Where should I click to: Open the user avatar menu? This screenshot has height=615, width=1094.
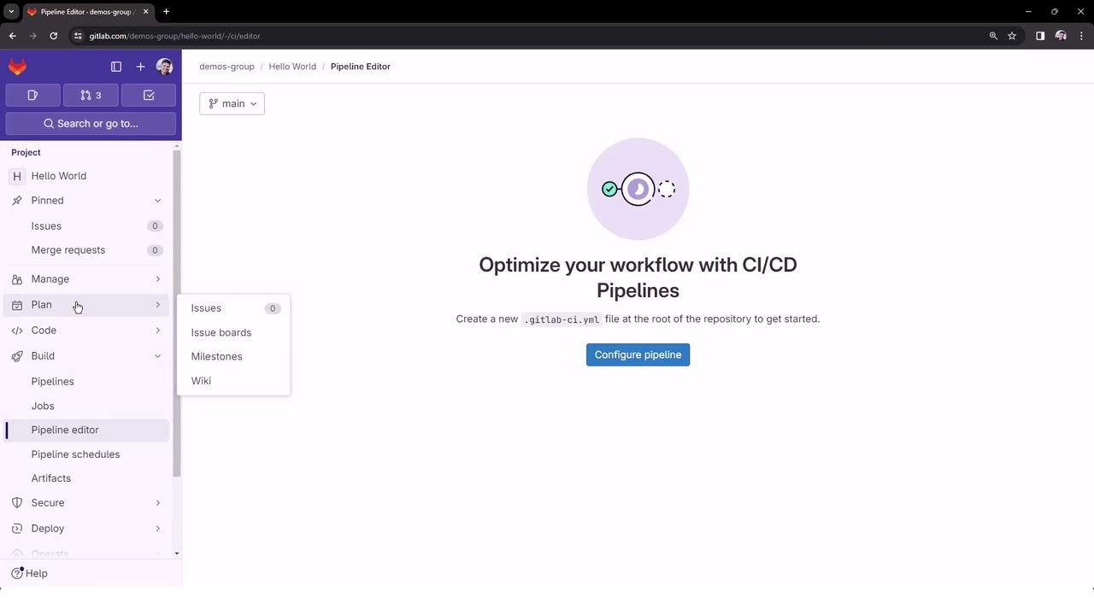tap(165, 67)
